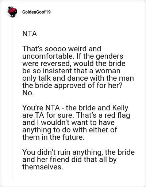Viewport: 146px width, 187px height.
Task: Visit the GoldenGoof19 username profile link
Action: pyautogui.click(x=36, y=12)
